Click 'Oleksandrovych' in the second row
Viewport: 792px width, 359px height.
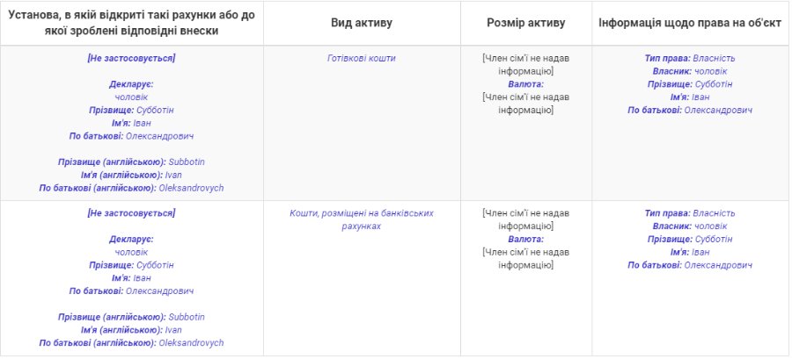[191, 343]
